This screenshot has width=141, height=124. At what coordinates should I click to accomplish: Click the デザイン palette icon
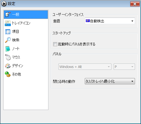point(8,66)
